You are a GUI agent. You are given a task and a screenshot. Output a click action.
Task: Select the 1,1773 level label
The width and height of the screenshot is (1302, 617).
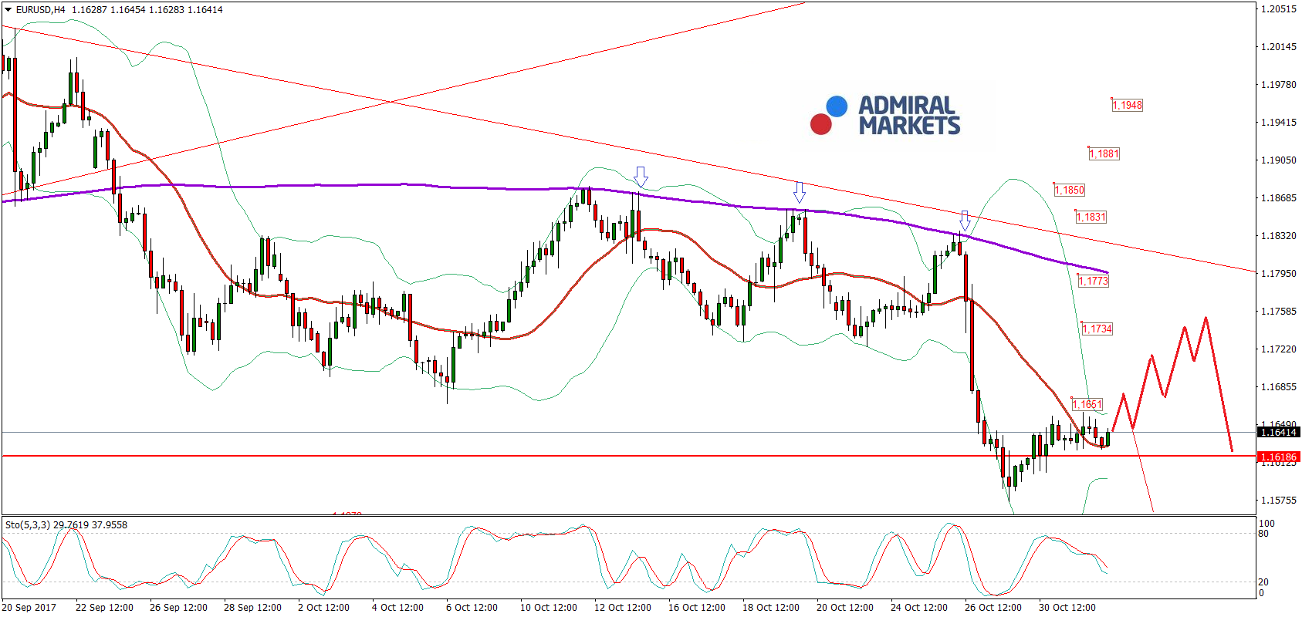[x=1094, y=281]
